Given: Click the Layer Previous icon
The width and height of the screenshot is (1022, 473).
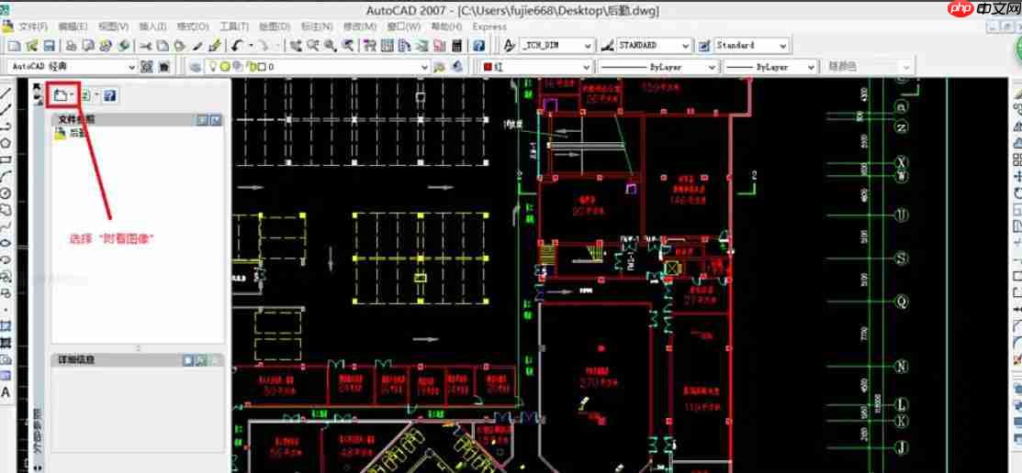Looking at the screenshot, I should point(457,66).
